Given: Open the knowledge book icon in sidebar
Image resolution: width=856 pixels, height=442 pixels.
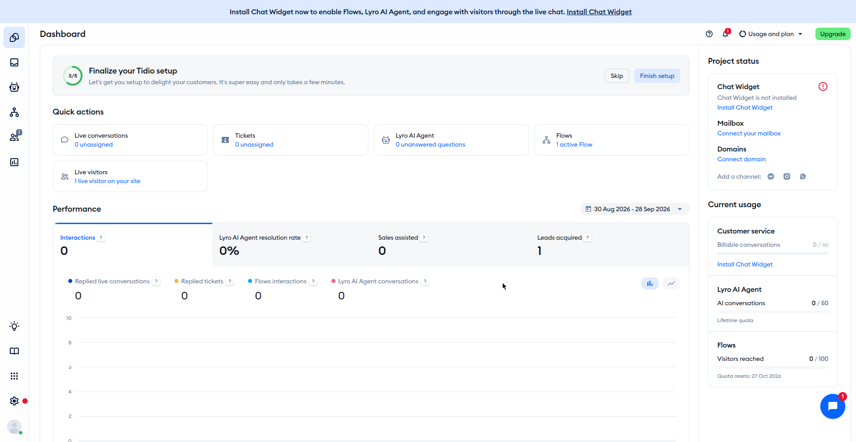Looking at the screenshot, I should [x=14, y=351].
